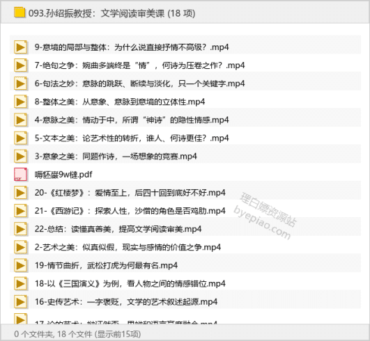Image resolution: width=370 pixels, height=341 pixels.
Task: Select file 20-《红楼梦》：爱情至上.mp4
Action: click(x=130, y=193)
